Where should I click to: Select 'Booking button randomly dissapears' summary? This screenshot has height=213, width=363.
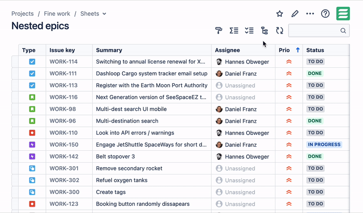142,204
